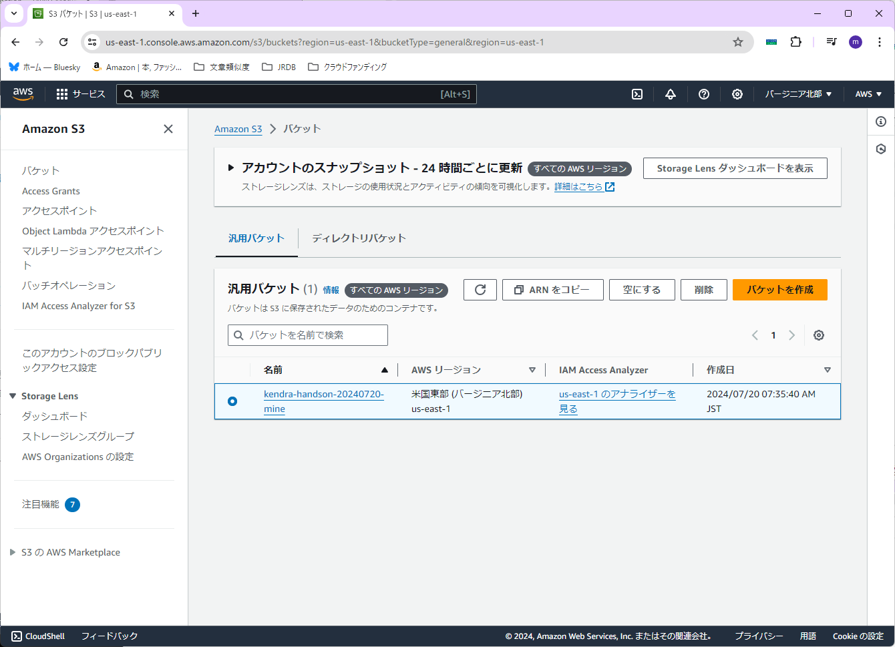Switch to the ディレクトリバケット tab
This screenshot has height=647, width=895.
pos(359,238)
